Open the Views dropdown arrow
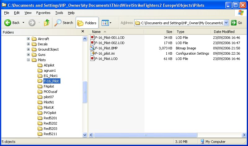248x146 pixels. pyautogui.click(x=110, y=23)
